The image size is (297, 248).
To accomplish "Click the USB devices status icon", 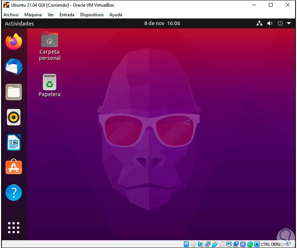I will (215, 244).
